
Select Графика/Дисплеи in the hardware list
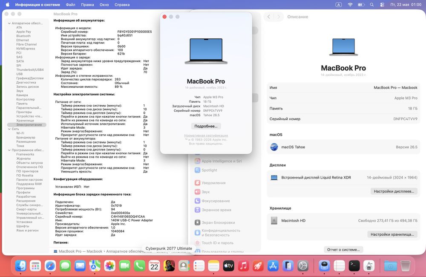pos(30,78)
